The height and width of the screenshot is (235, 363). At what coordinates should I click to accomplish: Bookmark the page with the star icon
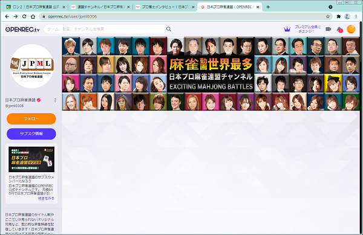327,16
